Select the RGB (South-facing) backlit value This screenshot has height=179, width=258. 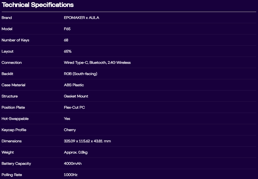click(80, 74)
